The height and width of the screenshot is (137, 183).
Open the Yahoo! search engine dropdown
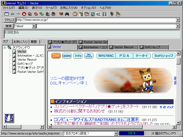click(x=34, y=26)
